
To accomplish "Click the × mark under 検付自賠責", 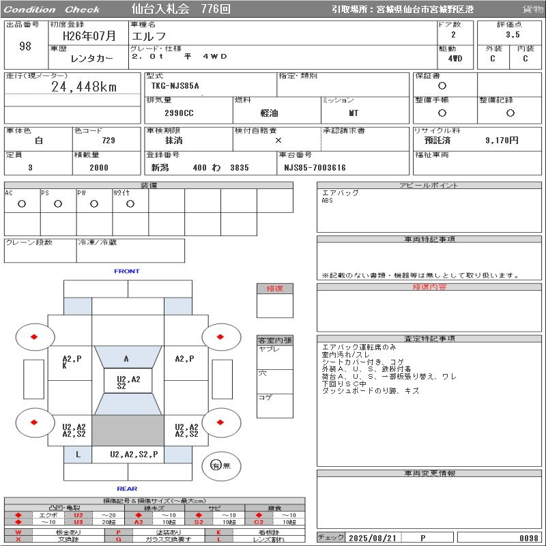I will (278, 141).
